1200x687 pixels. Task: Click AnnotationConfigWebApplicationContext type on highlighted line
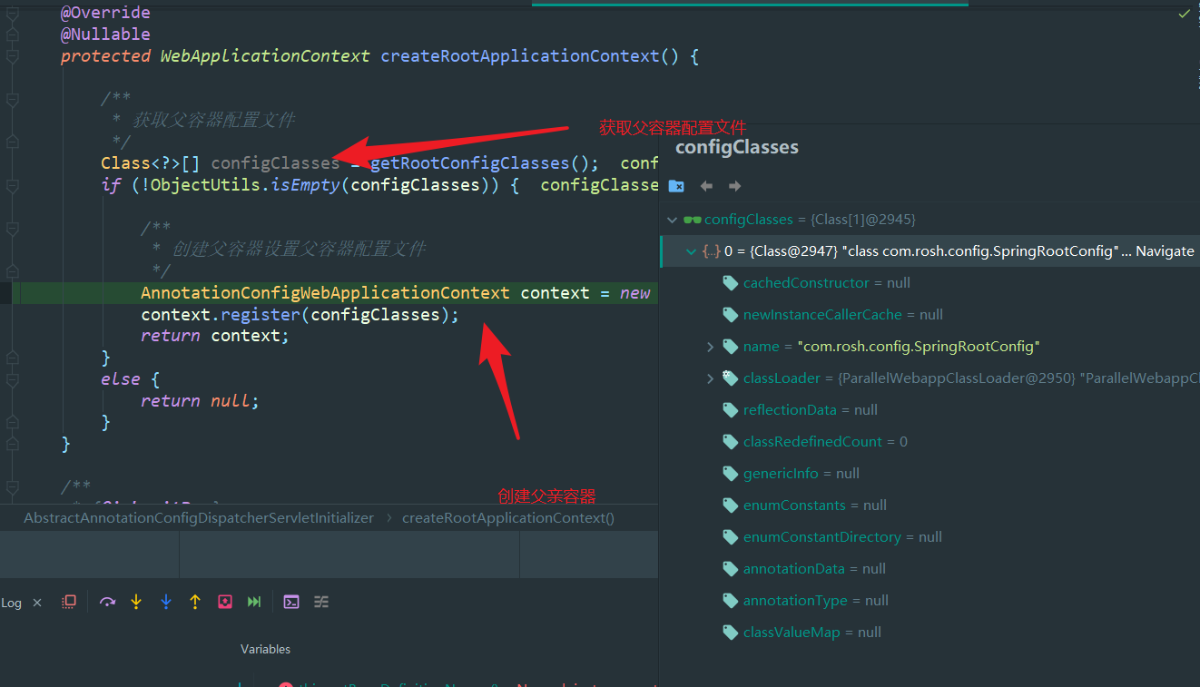(325, 293)
